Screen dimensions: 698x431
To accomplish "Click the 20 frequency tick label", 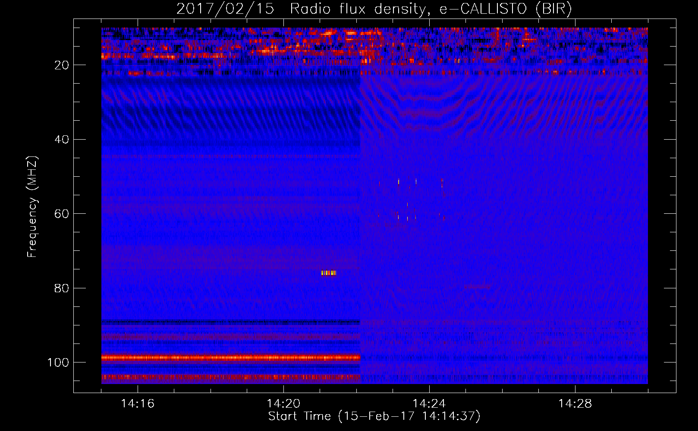I will click(62, 65).
